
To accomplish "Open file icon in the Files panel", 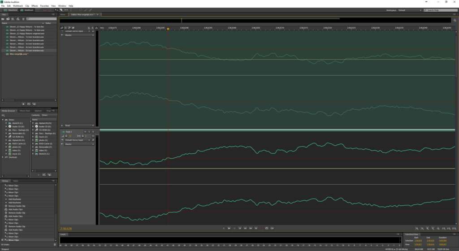I will point(3,19).
